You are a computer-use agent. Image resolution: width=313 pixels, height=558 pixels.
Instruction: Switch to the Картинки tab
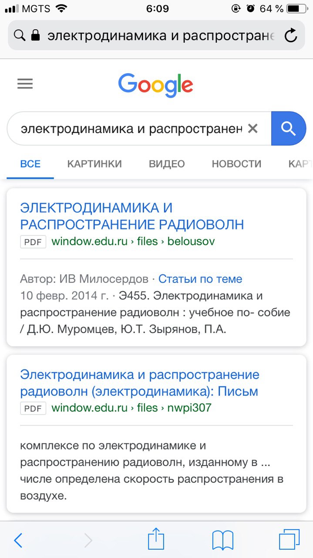[x=94, y=164]
